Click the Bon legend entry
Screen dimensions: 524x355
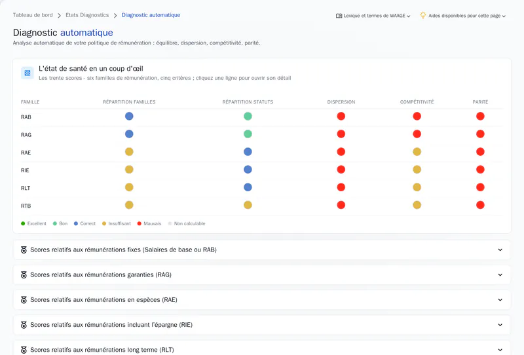(60, 223)
